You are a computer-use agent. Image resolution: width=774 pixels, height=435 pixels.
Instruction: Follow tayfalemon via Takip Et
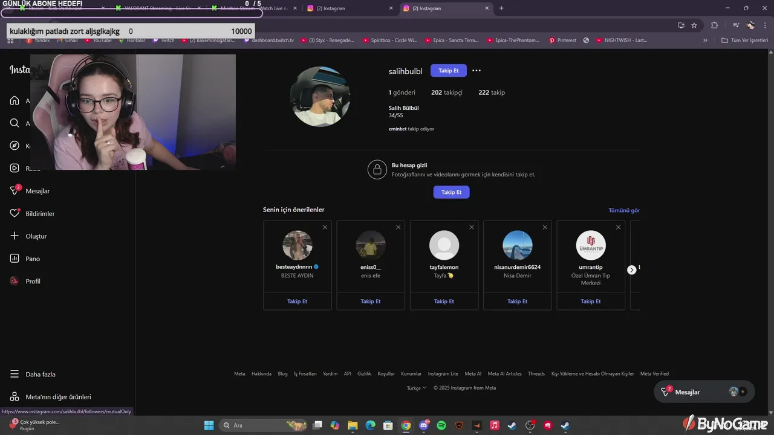(x=444, y=301)
